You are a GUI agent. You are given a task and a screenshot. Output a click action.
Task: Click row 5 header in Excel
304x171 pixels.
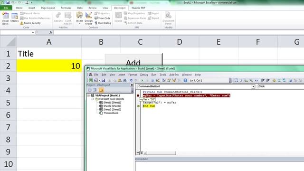point(8,103)
